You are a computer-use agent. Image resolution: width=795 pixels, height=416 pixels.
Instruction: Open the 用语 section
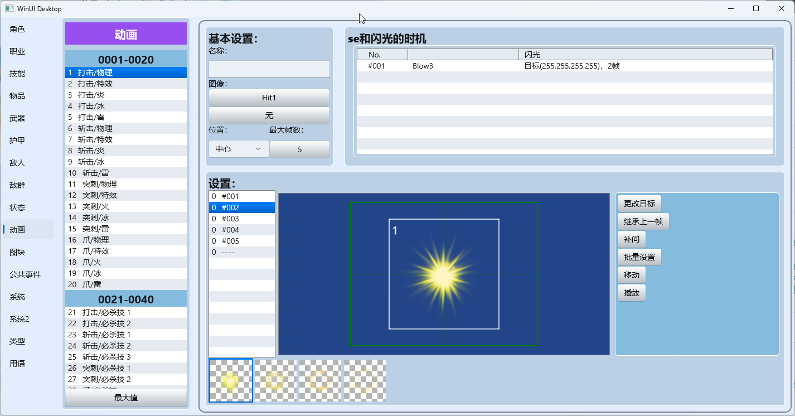click(x=28, y=364)
